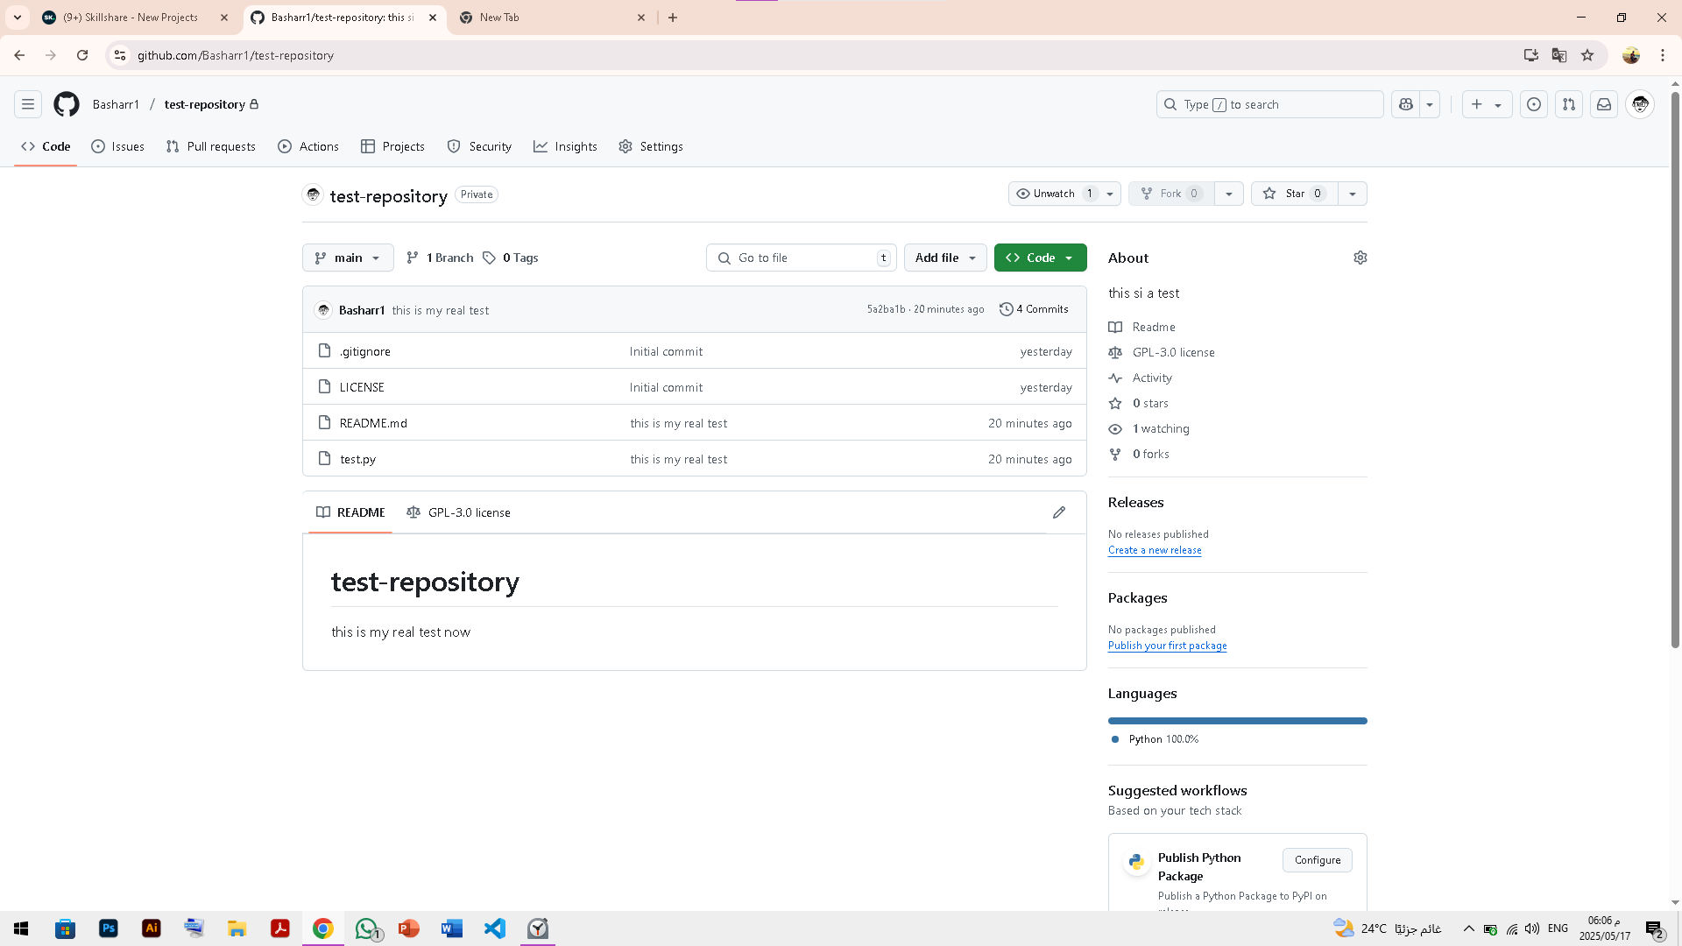
Task: Click the Fork button
Action: coord(1171,194)
